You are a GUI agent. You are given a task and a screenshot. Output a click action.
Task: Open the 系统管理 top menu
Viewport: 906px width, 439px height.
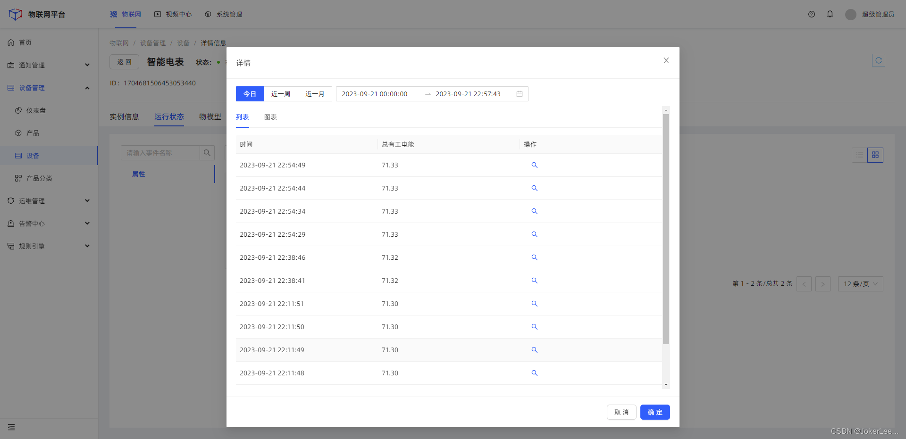[x=223, y=14]
